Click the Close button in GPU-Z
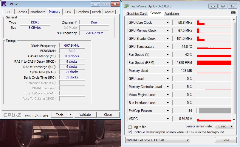 tap(225, 140)
